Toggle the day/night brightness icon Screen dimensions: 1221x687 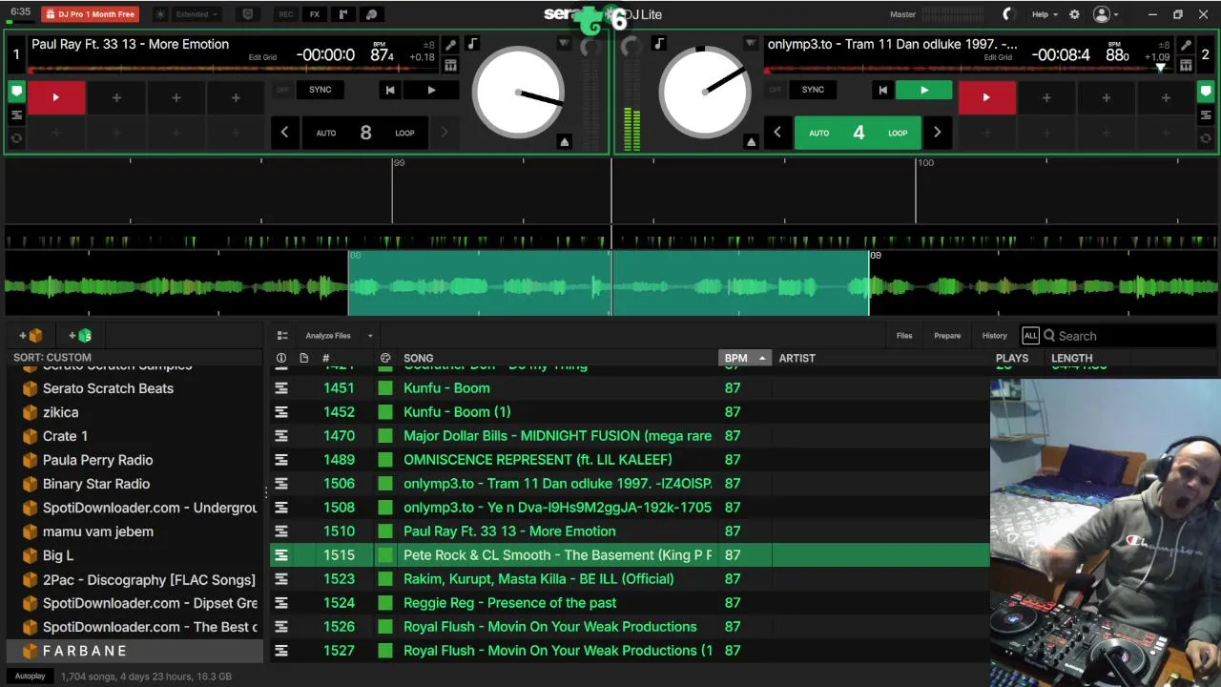pyautogui.click(x=159, y=14)
